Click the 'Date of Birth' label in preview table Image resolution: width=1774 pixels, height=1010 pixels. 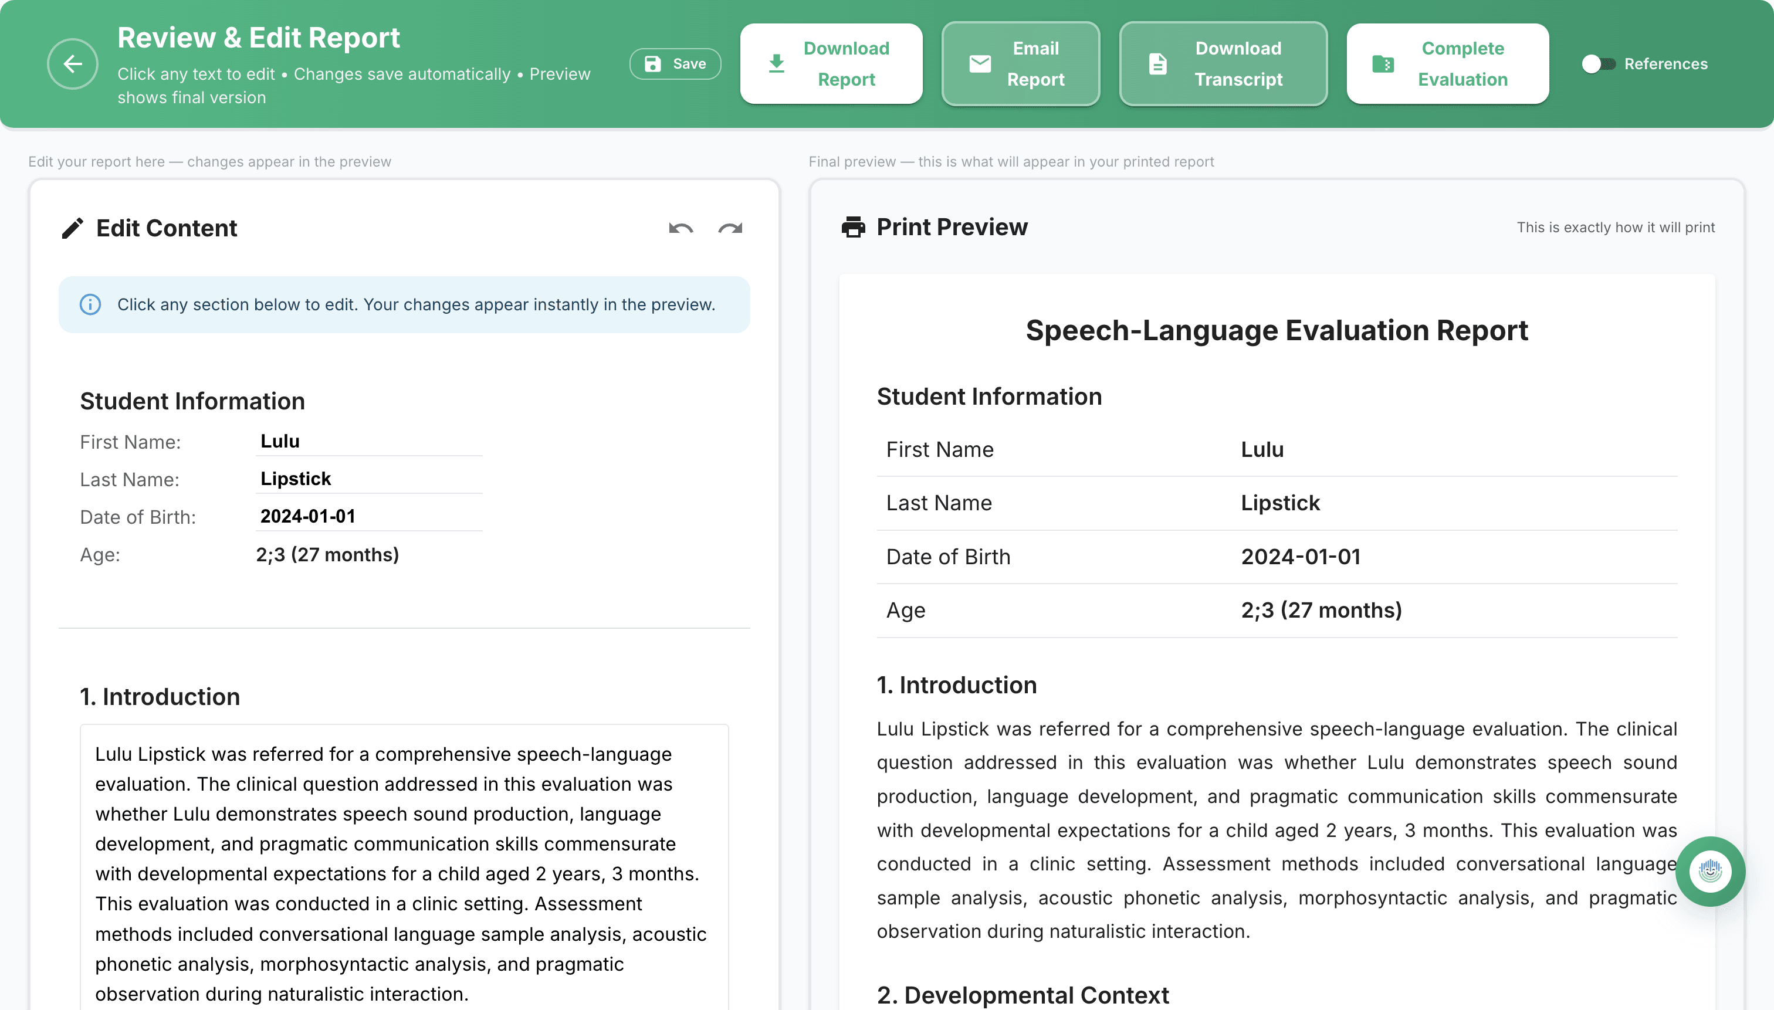click(947, 557)
